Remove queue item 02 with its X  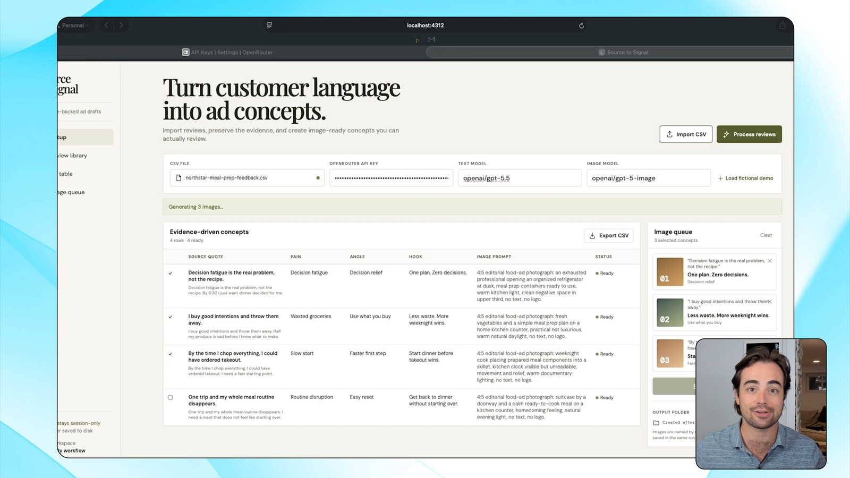(770, 302)
